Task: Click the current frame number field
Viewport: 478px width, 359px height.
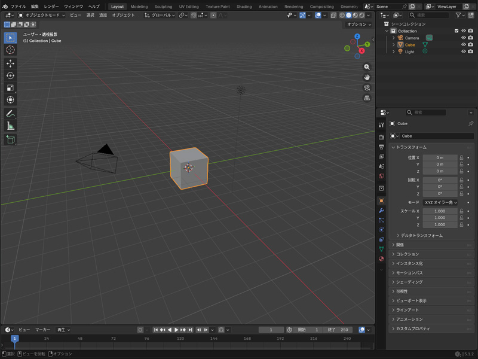Action: (x=271, y=330)
